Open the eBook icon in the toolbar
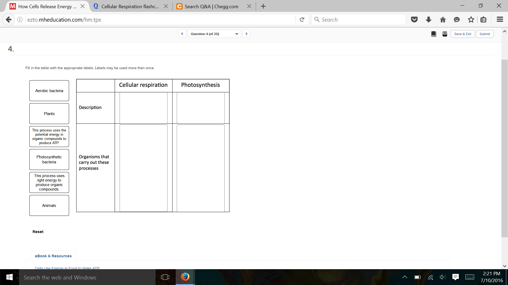The image size is (508, 285). pyautogui.click(x=434, y=34)
